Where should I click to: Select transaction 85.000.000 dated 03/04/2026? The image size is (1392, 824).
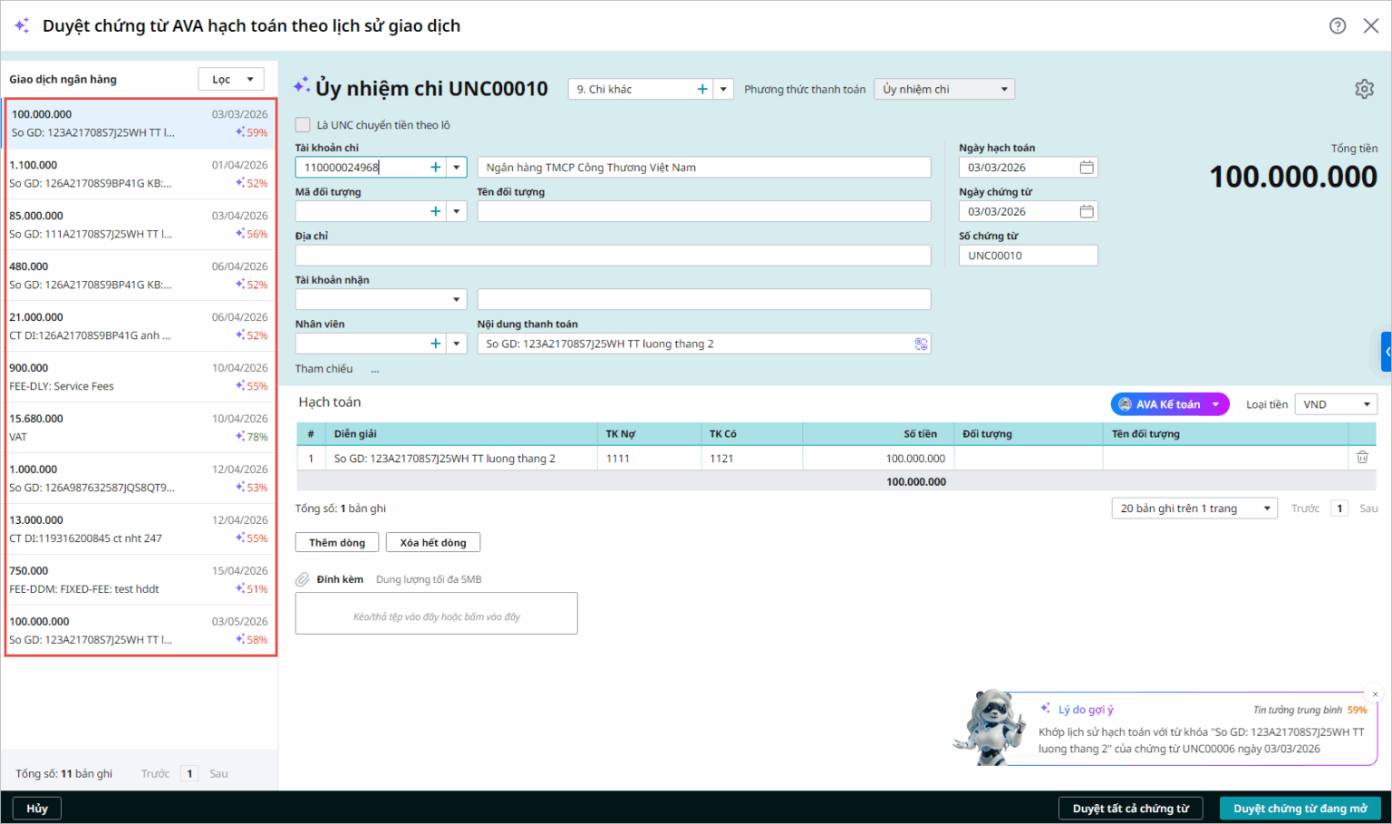click(140, 225)
